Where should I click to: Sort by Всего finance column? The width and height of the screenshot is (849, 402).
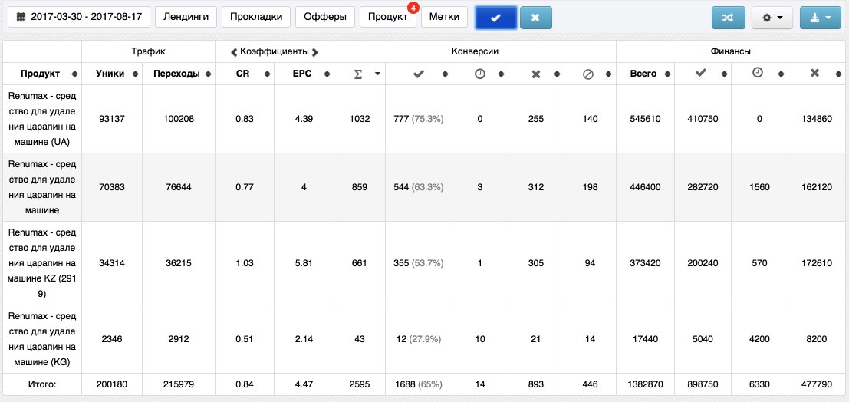646,74
